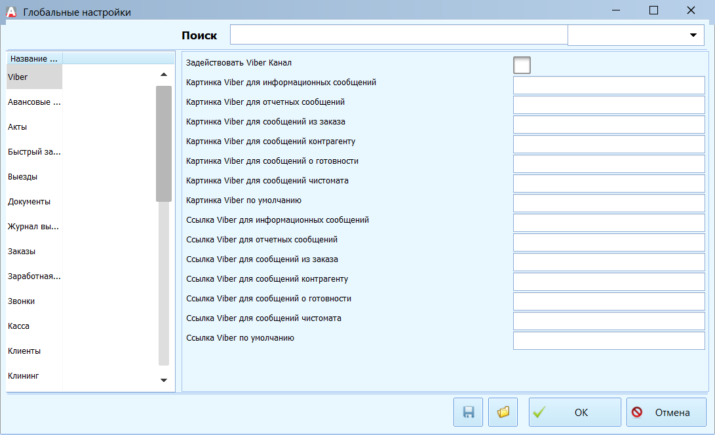
Task: Click the Поиск label
Action: click(x=199, y=35)
